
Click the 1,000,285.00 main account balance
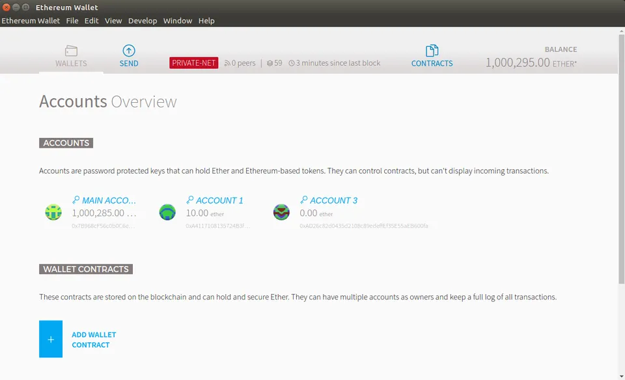(104, 213)
